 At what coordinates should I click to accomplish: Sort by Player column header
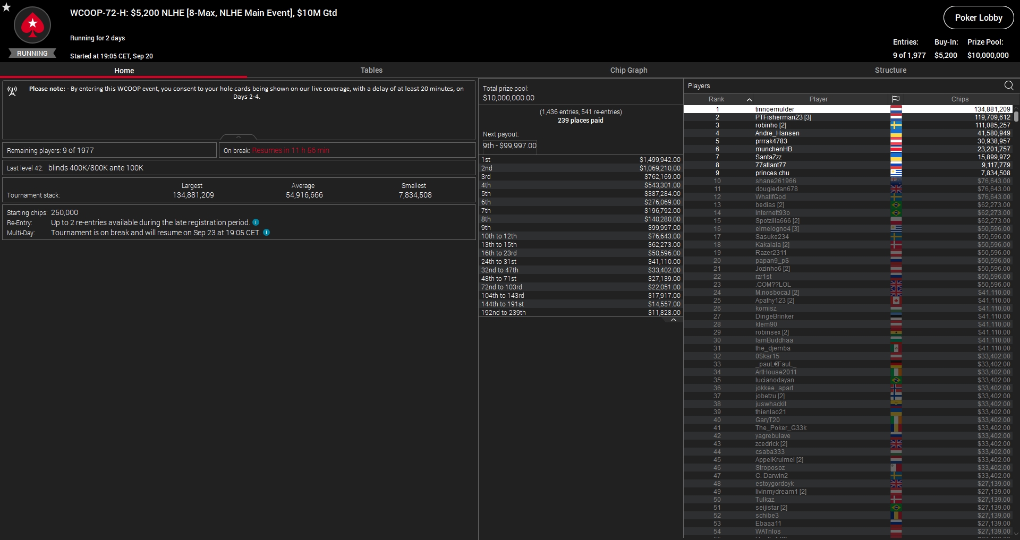coord(818,99)
